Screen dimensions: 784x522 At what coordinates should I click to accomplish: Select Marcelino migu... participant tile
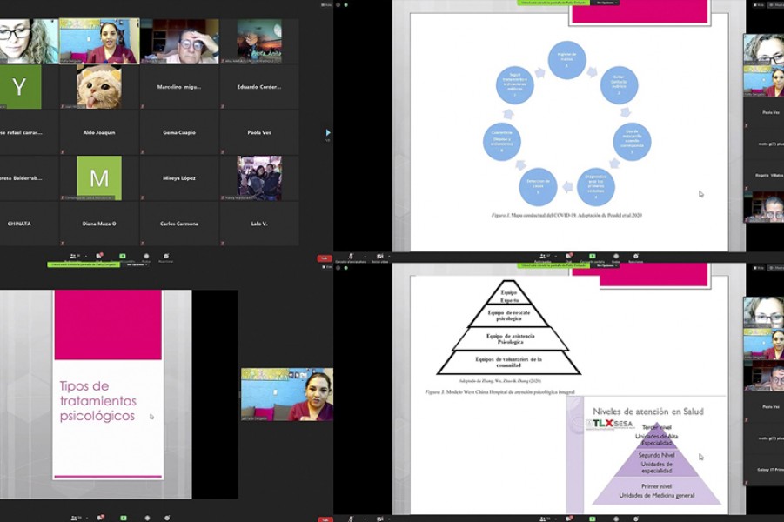(179, 87)
